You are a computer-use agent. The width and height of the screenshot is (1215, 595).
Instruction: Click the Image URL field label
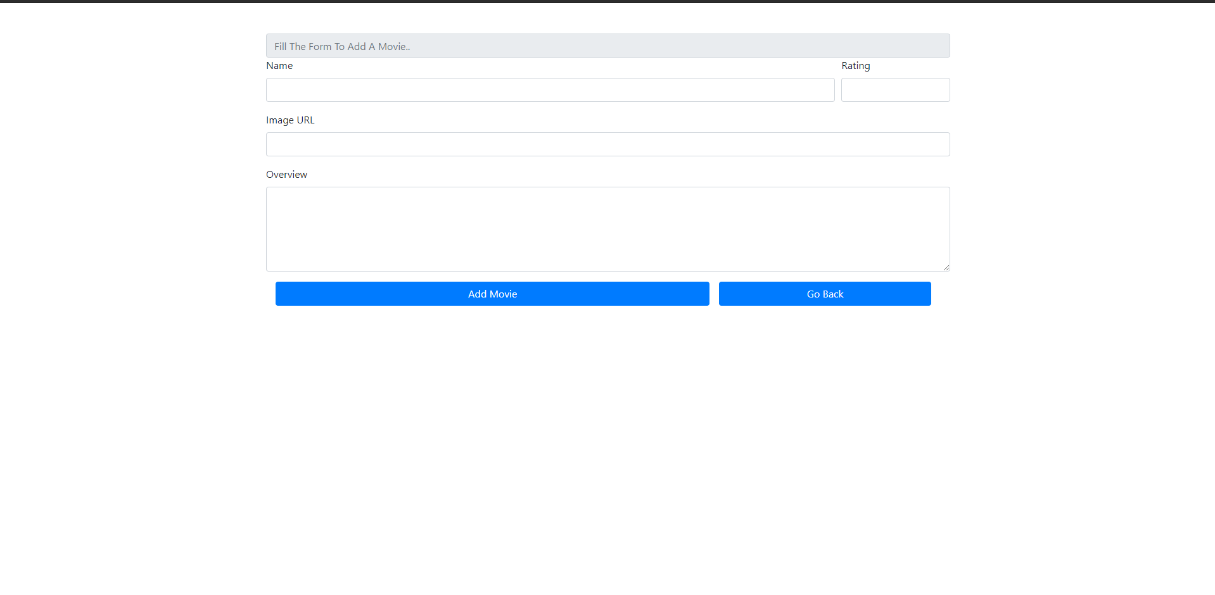[290, 120]
